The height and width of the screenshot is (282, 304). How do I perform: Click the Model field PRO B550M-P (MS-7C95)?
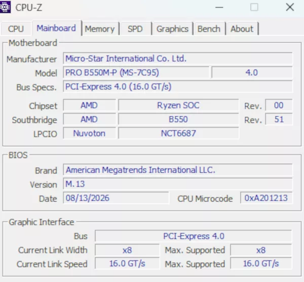136,73
